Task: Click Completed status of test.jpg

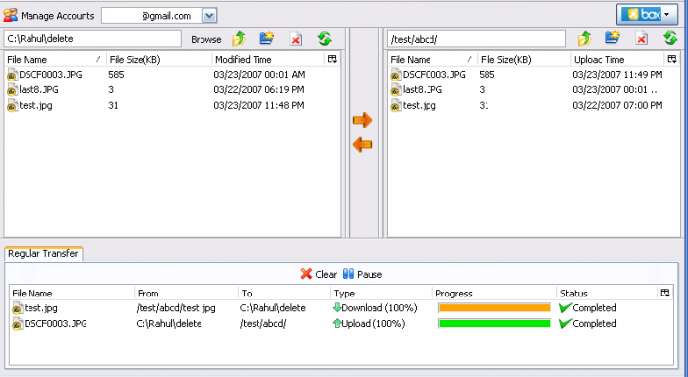Action: (x=588, y=308)
